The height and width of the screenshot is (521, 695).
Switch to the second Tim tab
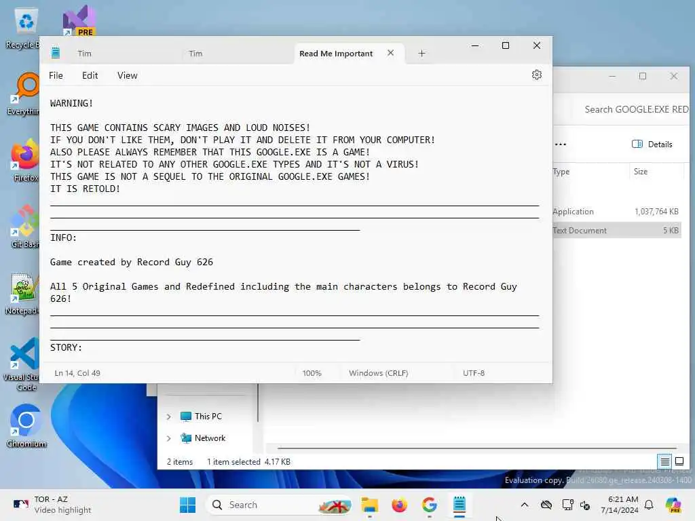pyautogui.click(x=195, y=54)
